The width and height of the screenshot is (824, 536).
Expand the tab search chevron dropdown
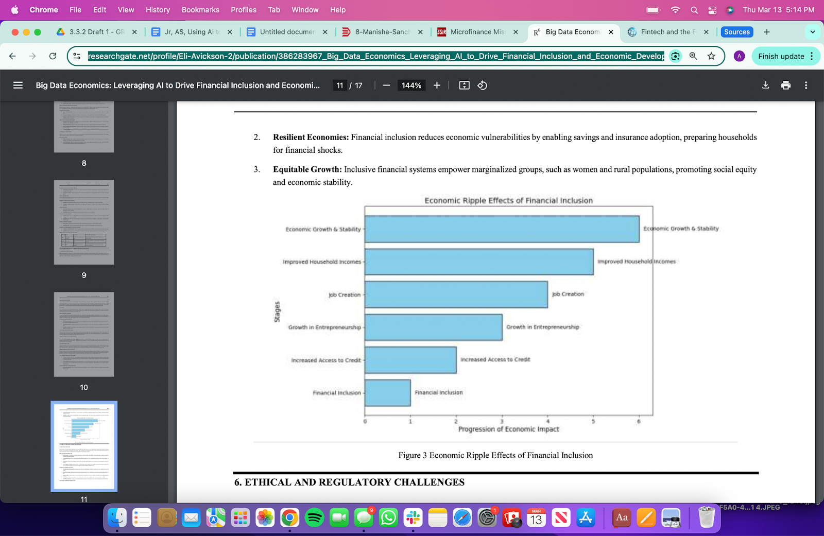pos(813,32)
